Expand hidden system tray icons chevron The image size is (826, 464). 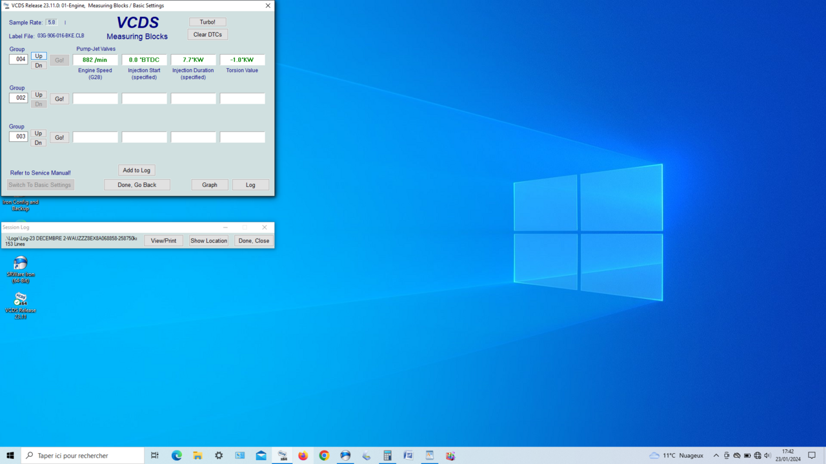click(x=716, y=456)
